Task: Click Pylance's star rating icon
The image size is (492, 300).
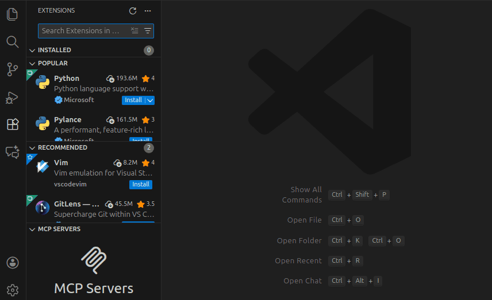Action: coord(145,120)
